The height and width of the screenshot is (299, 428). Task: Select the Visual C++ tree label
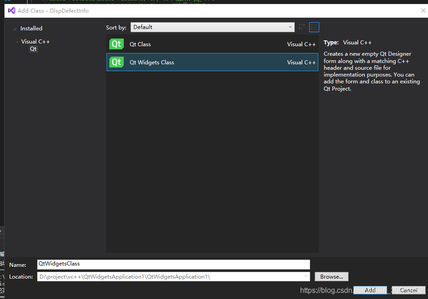click(x=35, y=42)
